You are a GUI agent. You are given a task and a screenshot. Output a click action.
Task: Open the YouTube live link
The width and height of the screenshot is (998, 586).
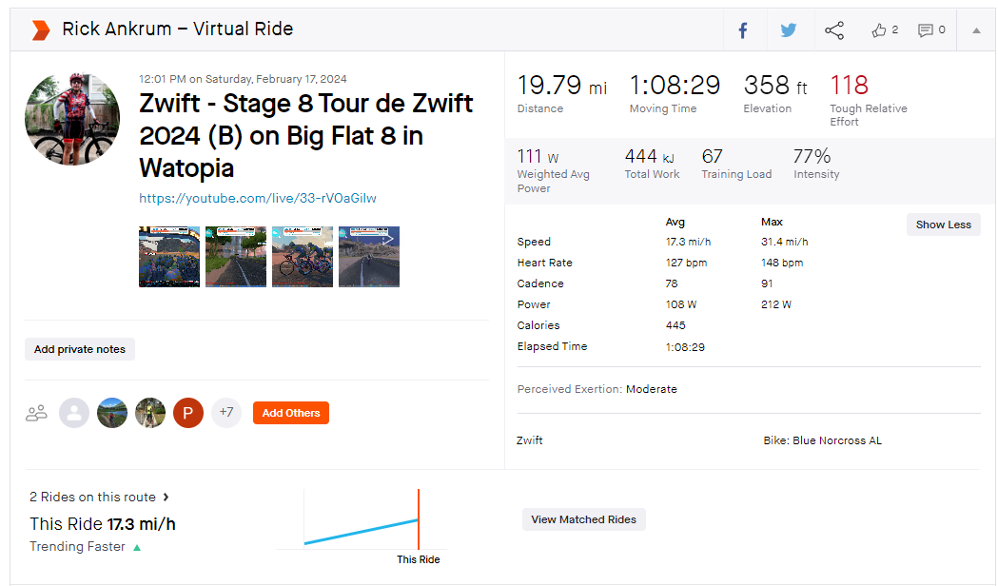(x=258, y=198)
